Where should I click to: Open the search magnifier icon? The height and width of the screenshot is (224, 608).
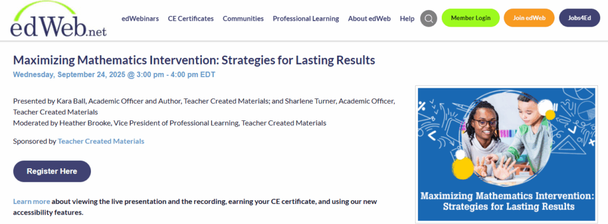429,18
